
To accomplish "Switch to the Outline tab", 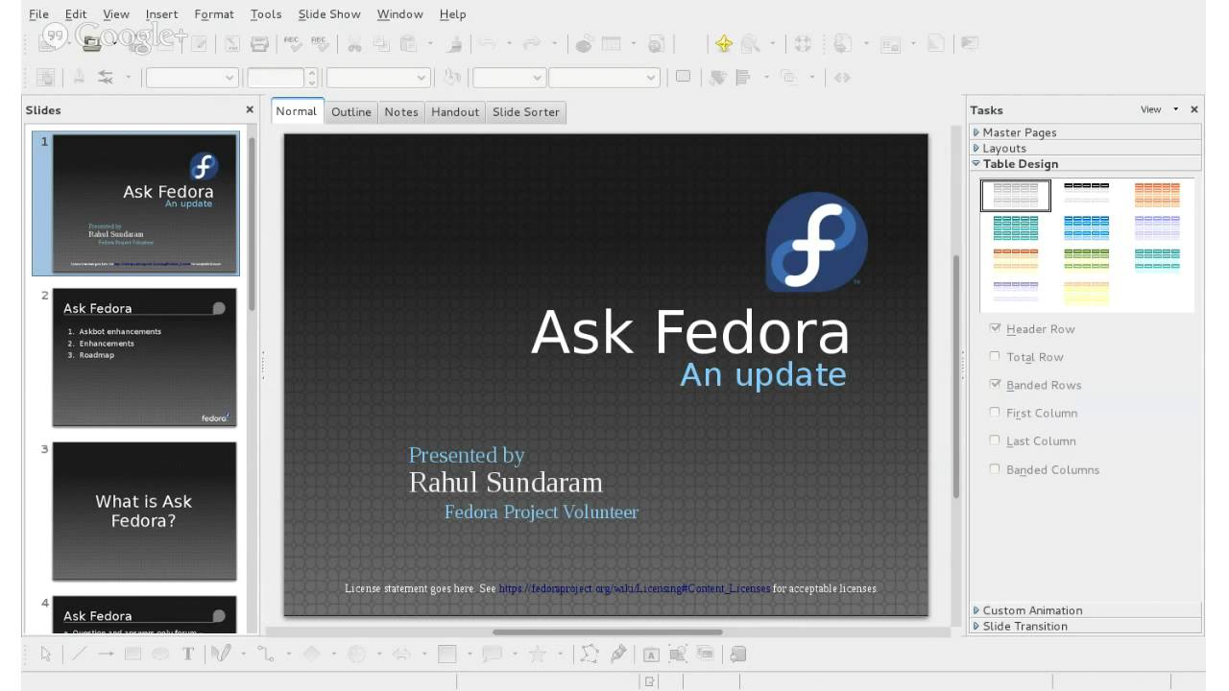I will [x=351, y=112].
